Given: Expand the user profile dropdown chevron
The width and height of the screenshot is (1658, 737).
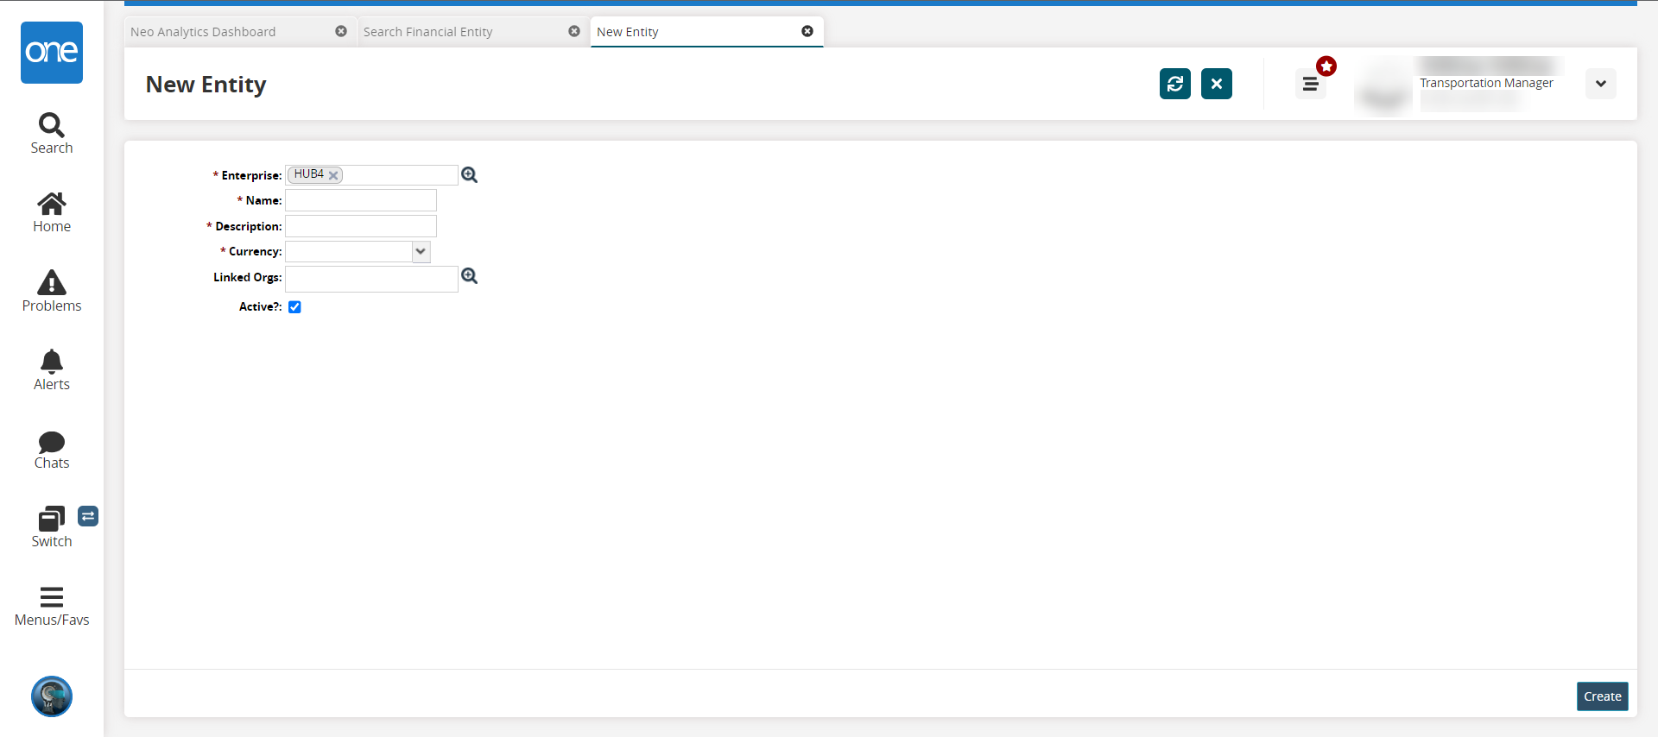Looking at the screenshot, I should tap(1601, 84).
